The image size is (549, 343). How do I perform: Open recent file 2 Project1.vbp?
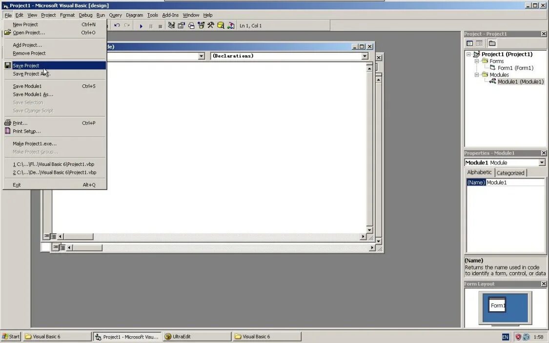click(55, 172)
